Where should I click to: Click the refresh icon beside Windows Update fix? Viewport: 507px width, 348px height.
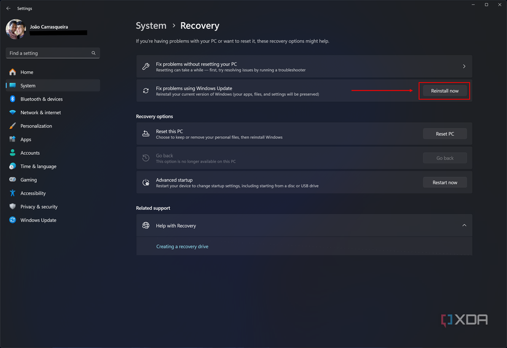(146, 91)
